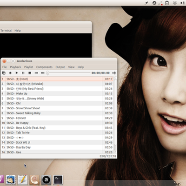Add files with the plus toolbar icon
The image size is (186, 186).
coord(10,73)
